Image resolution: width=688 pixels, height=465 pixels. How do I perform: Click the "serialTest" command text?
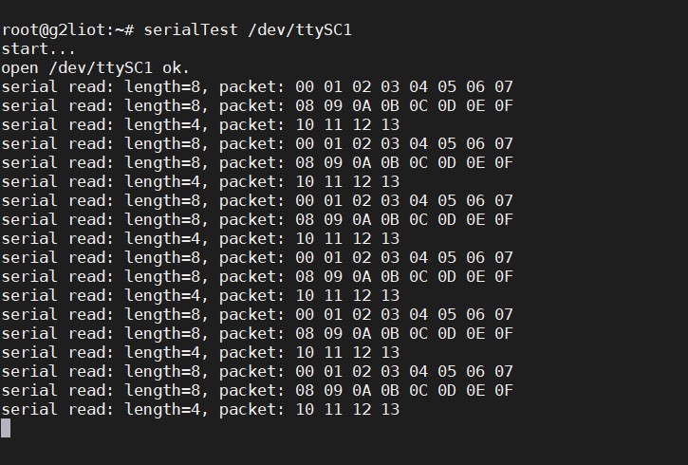[191, 29]
